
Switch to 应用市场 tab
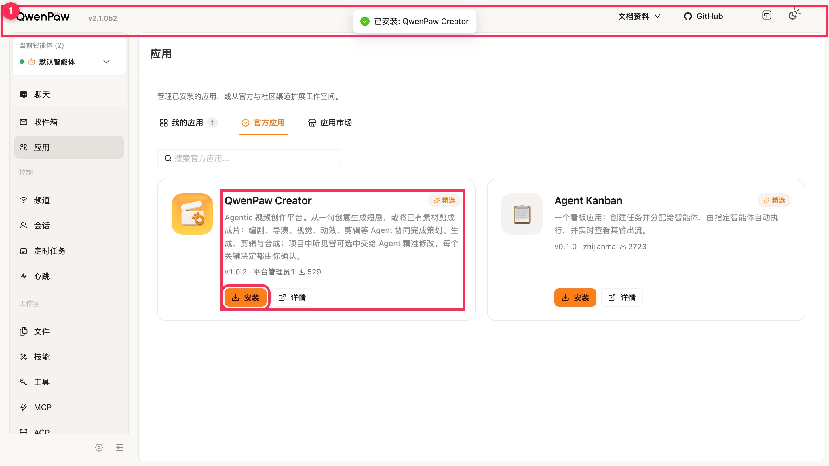point(330,123)
